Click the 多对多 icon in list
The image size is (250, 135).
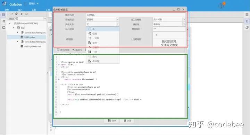(90, 61)
